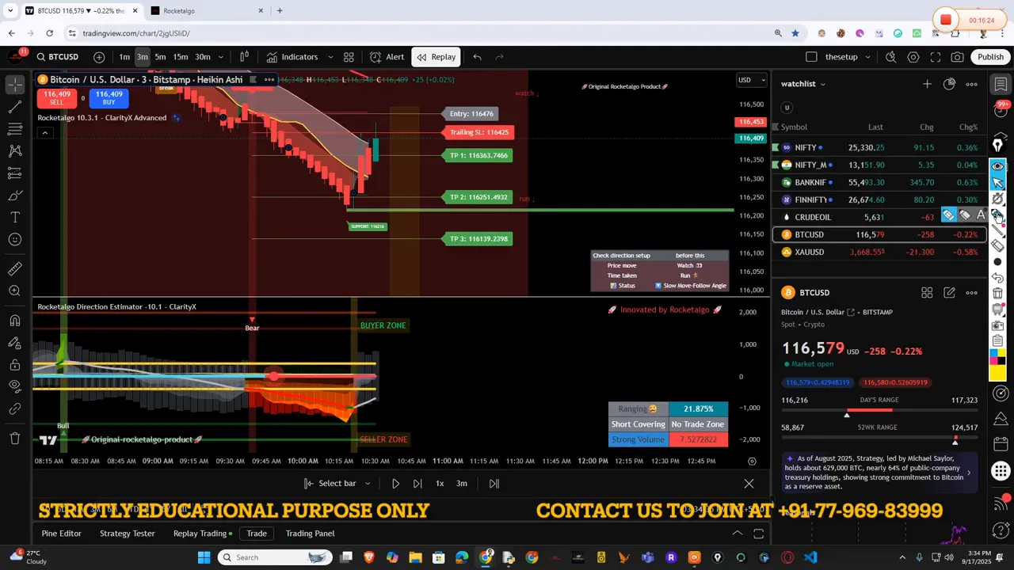Toggle Replay mode button
1014x570 pixels.
click(x=436, y=57)
